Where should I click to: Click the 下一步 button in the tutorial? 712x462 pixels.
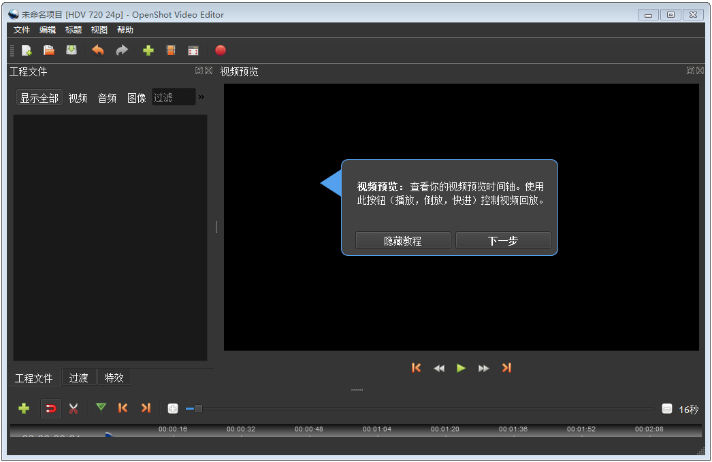(x=503, y=241)
